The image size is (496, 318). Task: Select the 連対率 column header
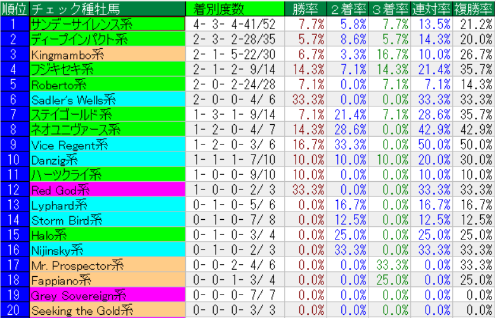[432, 9]
